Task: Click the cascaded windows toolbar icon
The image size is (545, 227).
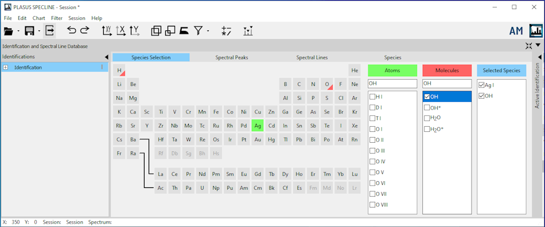Action: coord(170,31)
